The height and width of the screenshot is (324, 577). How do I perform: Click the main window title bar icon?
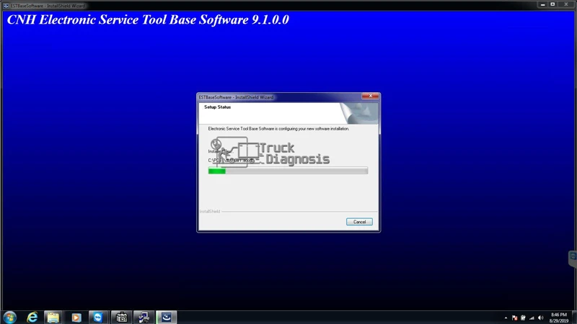(6, 6)
